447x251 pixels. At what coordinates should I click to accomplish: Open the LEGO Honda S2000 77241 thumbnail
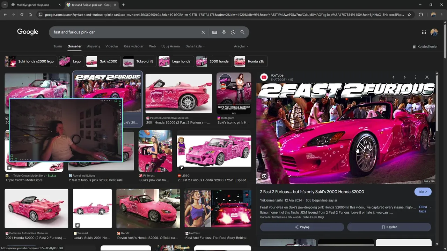pos(214,151)
